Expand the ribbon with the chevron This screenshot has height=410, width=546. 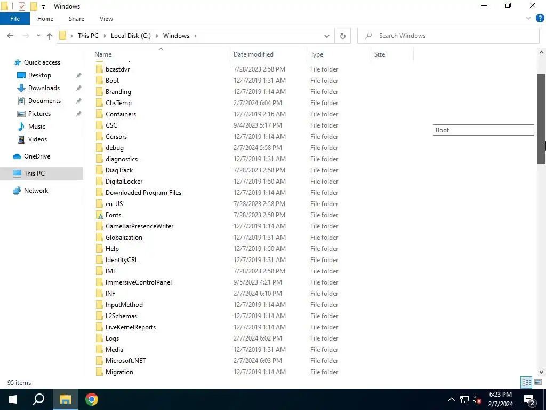pyautogui.click(x=528, y=19)
